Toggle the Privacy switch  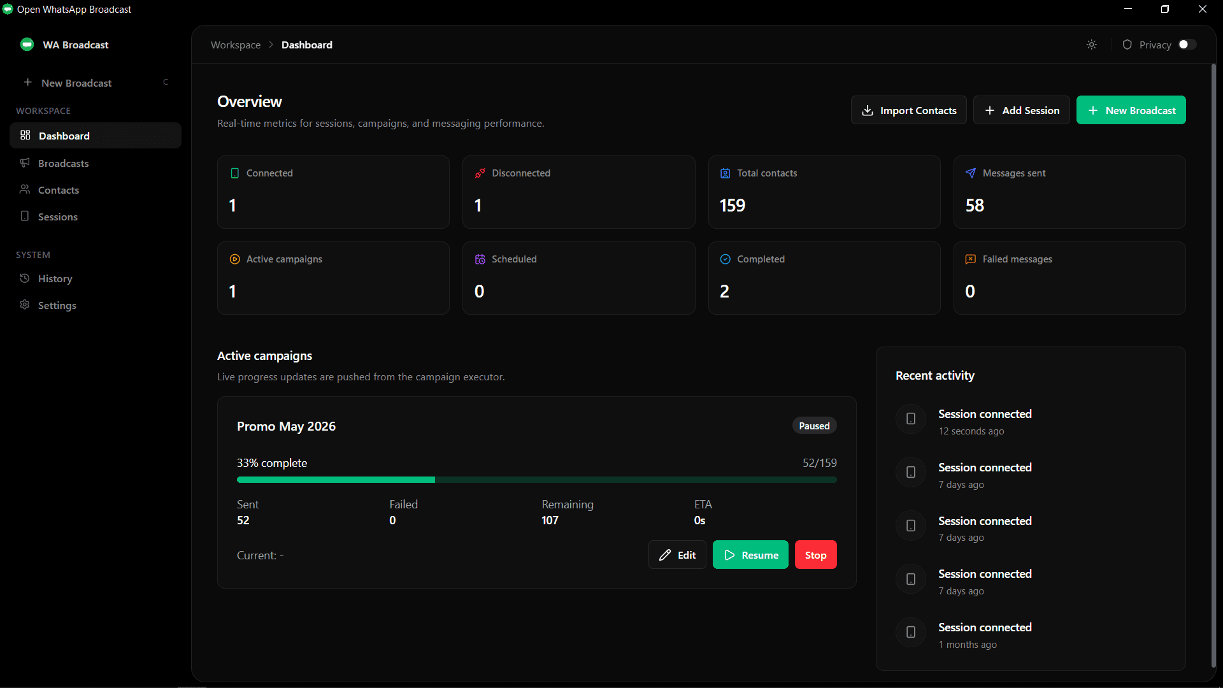[x=1187, y=45]
